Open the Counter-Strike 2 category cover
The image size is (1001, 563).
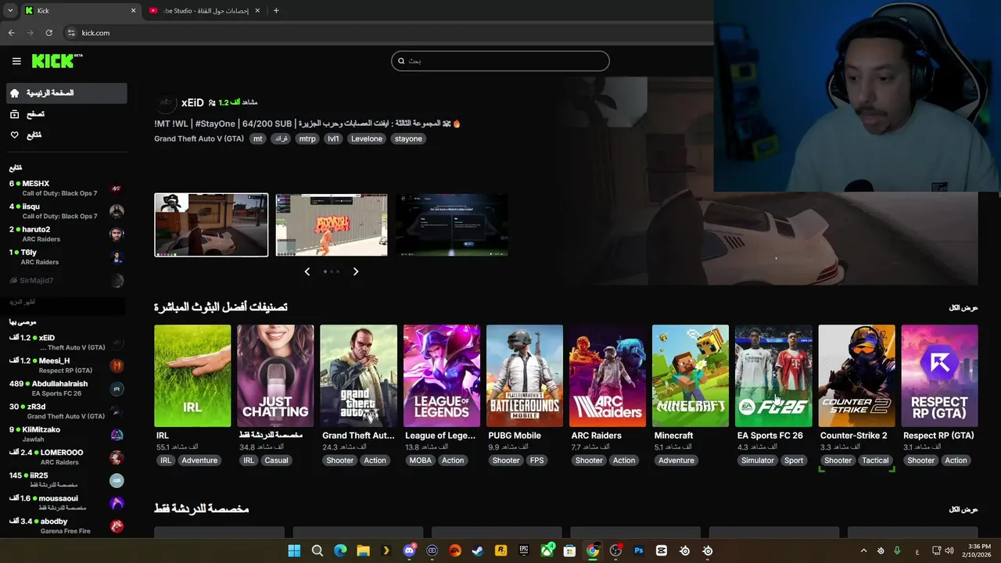tap(856, 375)
